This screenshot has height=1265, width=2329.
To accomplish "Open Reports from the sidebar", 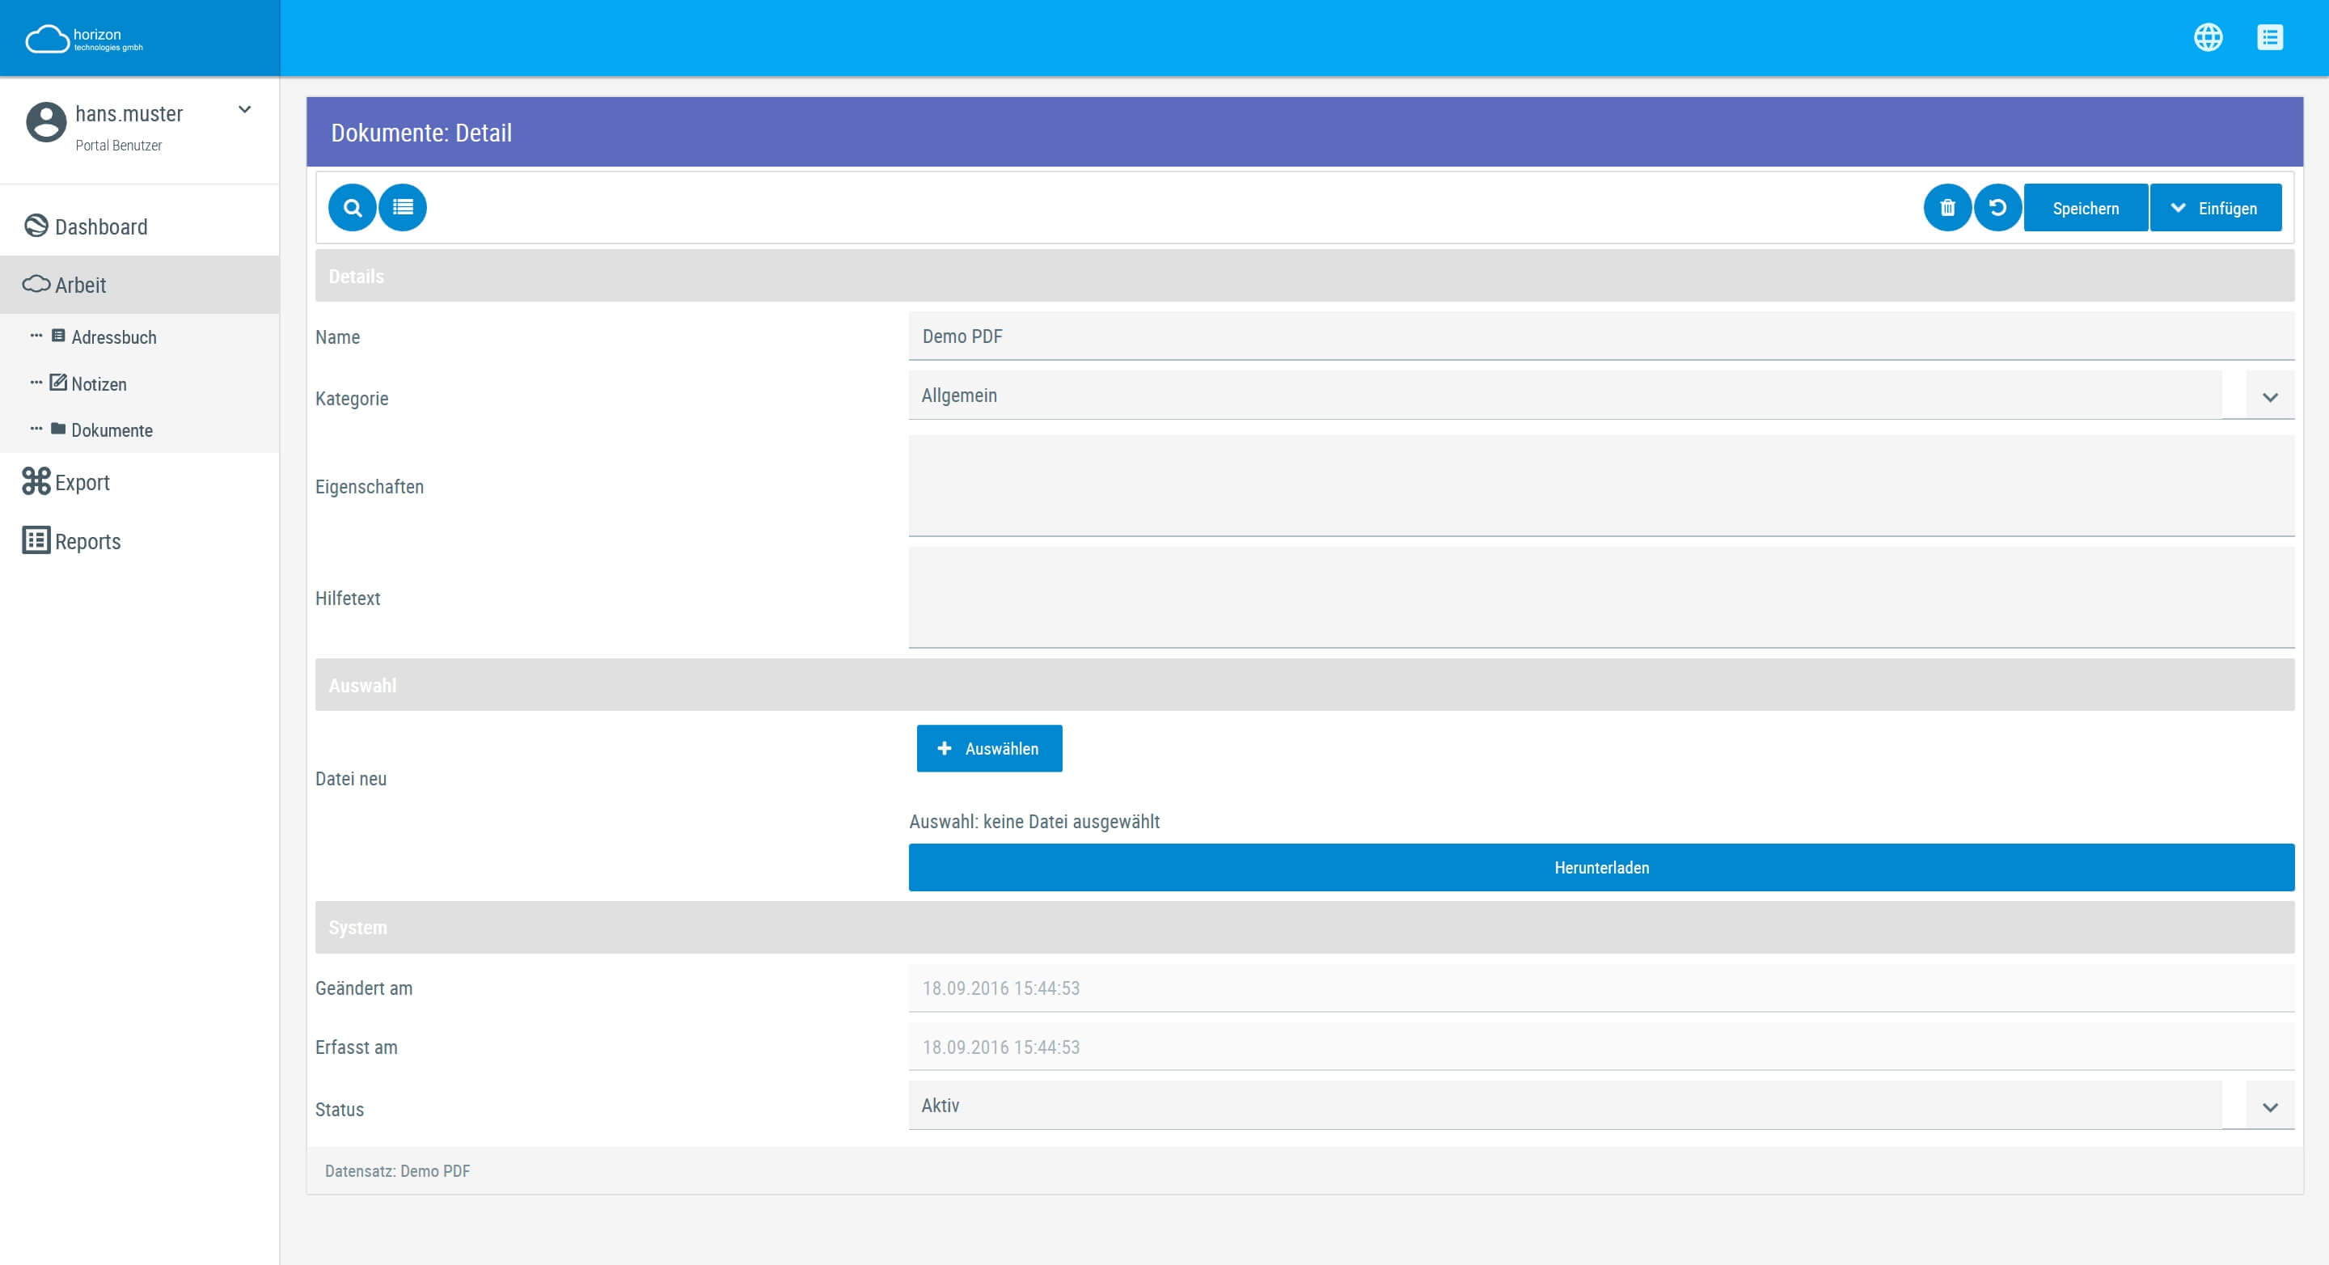I will (87, 541).
